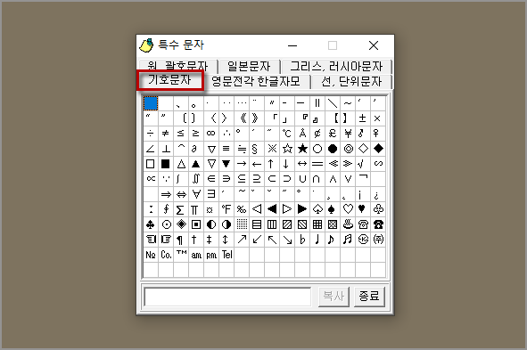Pick the division ÷ symbol
Image resolution: width=527 pixels, height=350 pixels.
[x=151, y=134]
